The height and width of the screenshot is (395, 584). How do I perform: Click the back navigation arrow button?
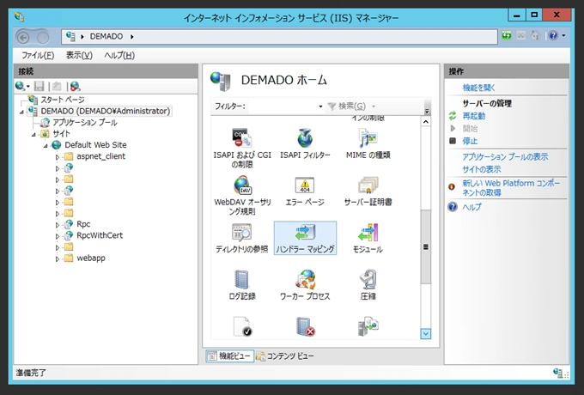[23, 37]
